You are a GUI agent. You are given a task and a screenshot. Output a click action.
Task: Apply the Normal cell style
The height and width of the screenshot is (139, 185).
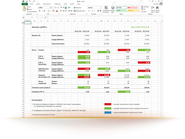122,8
